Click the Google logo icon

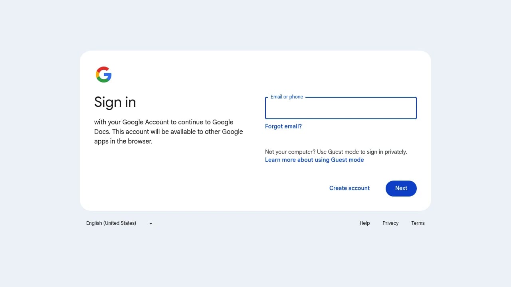[104, 74]
